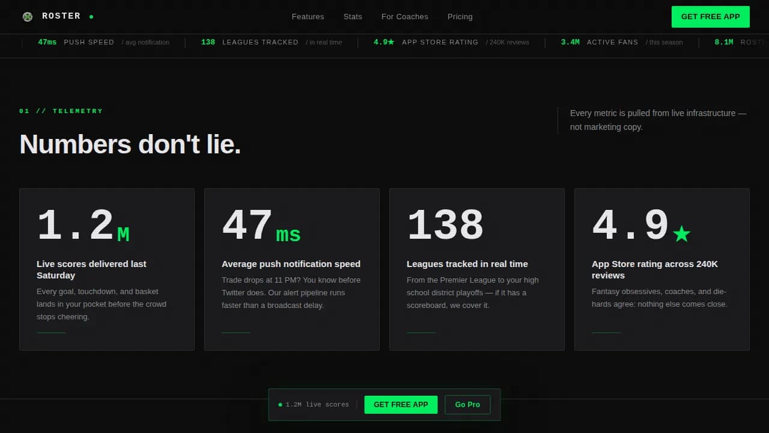
Task: Click the green star beside 4.9 rating
Action: pyautogui.click(x=681, y=234)
